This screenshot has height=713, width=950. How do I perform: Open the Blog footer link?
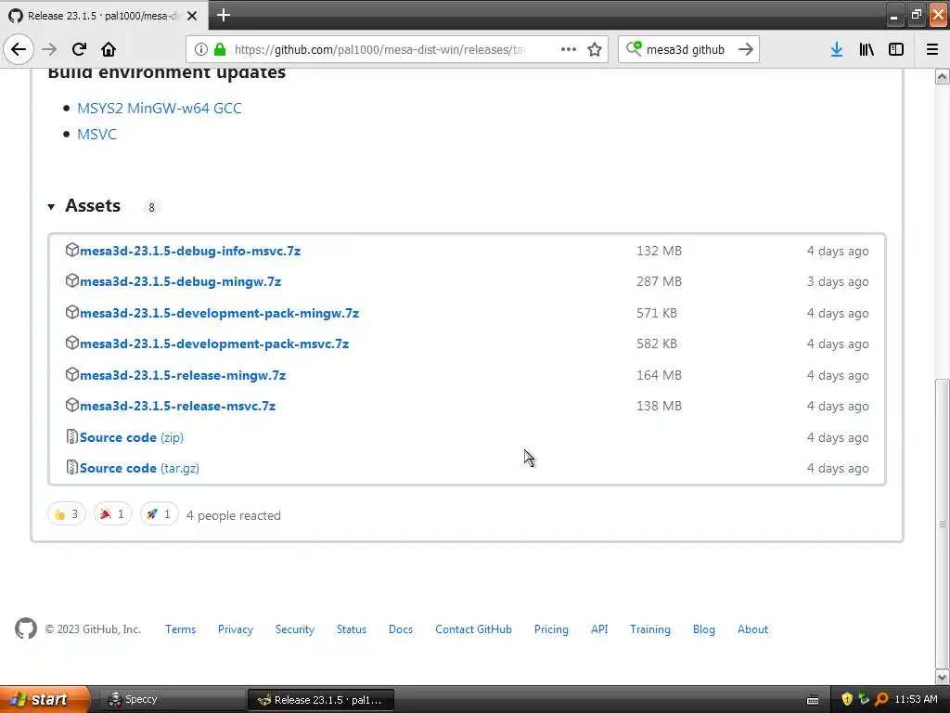(x=704, y=629)
